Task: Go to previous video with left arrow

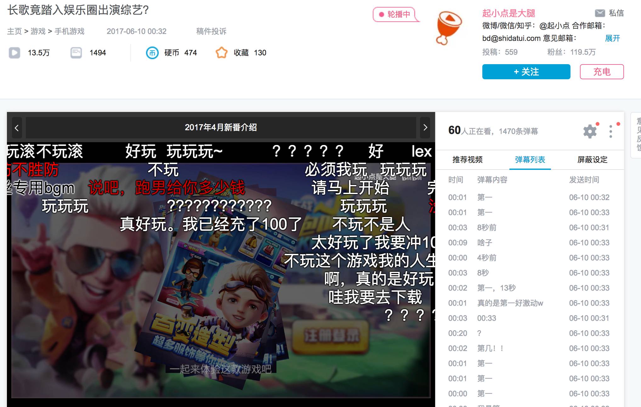Action: point(17,128)
